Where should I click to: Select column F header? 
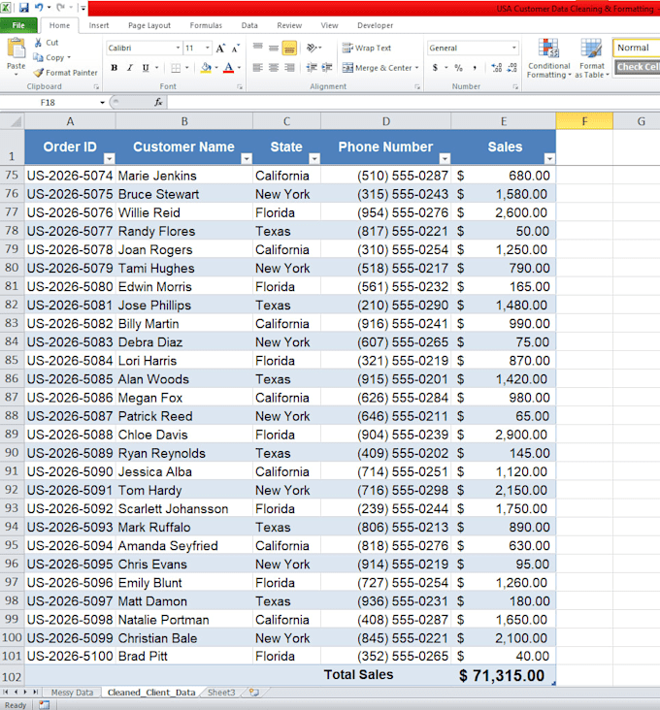tap(584, 121)
